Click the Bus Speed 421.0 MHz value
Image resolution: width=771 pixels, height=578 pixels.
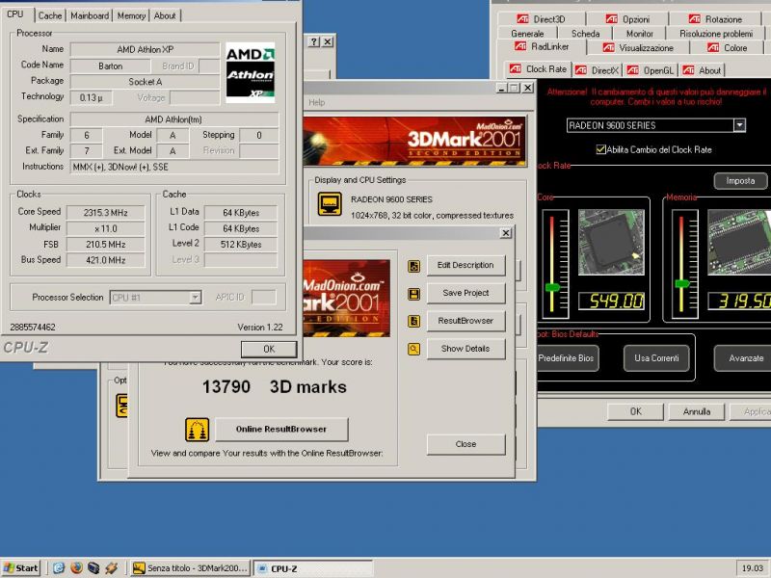coord(105,260)
